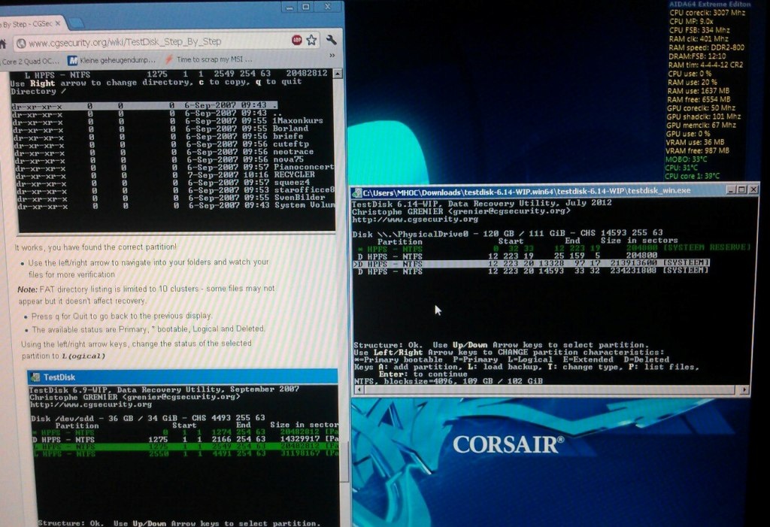
Task: Click TestDisk console's left scroll arrow
Action: (359, 390)
